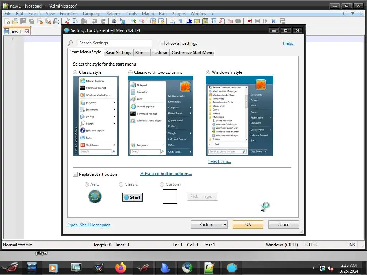Open Find with the binoculars icon

114,21
